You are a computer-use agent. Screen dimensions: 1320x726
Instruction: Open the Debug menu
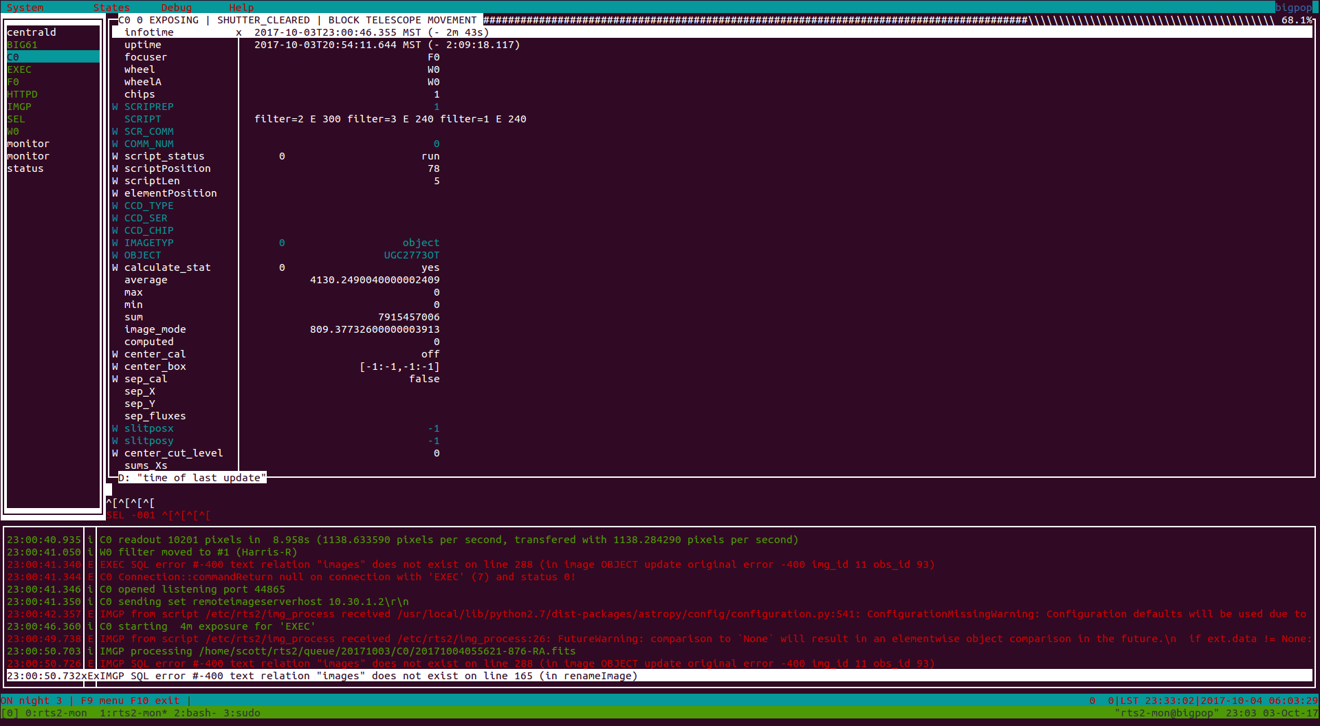tap(176, 8)
